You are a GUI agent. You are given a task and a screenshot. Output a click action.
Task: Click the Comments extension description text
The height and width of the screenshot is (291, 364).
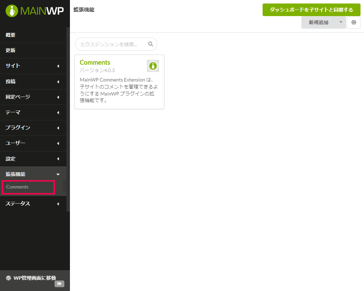pyautogui.click(x=119, y=90)
